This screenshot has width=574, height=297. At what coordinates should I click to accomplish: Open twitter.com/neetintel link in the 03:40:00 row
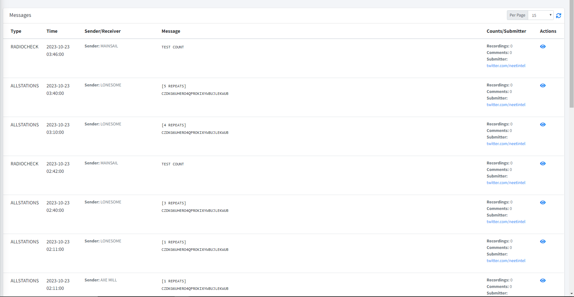pos(506,105)
